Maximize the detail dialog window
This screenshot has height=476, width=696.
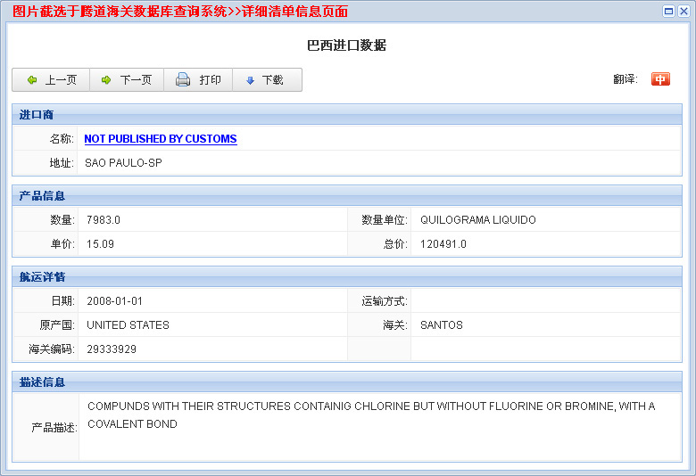[669, 11]
